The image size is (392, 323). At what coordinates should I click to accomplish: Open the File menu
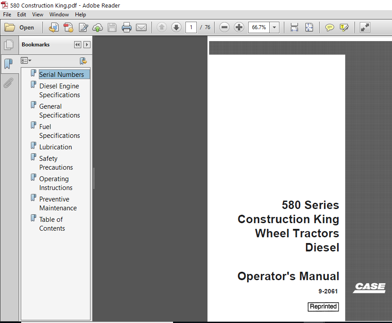[x=7, y=15]
